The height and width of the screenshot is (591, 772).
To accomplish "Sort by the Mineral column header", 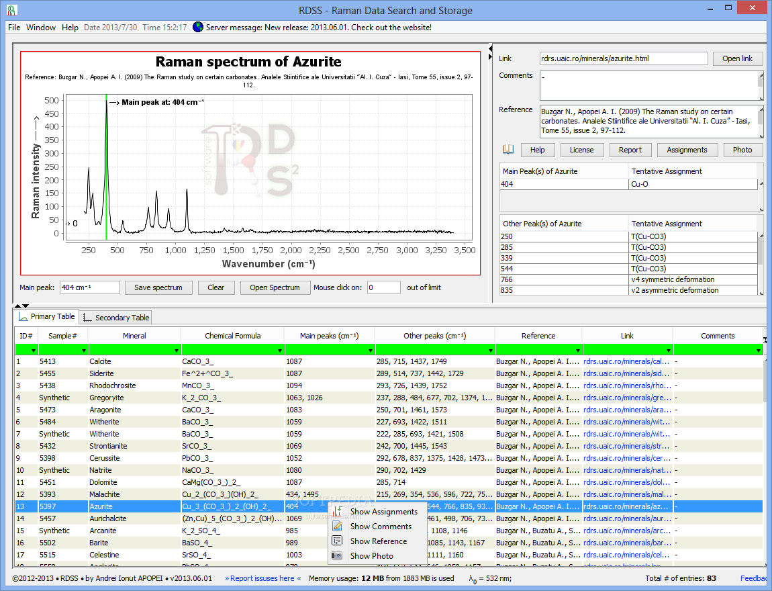I will (134, 335).
